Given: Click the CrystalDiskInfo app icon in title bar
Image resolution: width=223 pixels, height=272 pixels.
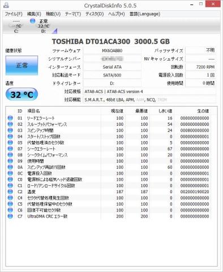Looking at the screenshot, I should pyautogui.click(x=6, y=5).
